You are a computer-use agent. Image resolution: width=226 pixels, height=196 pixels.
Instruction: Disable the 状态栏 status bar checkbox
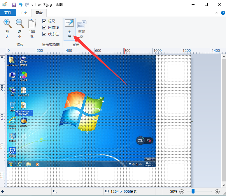pyautogui.click(x=44, y=34)
